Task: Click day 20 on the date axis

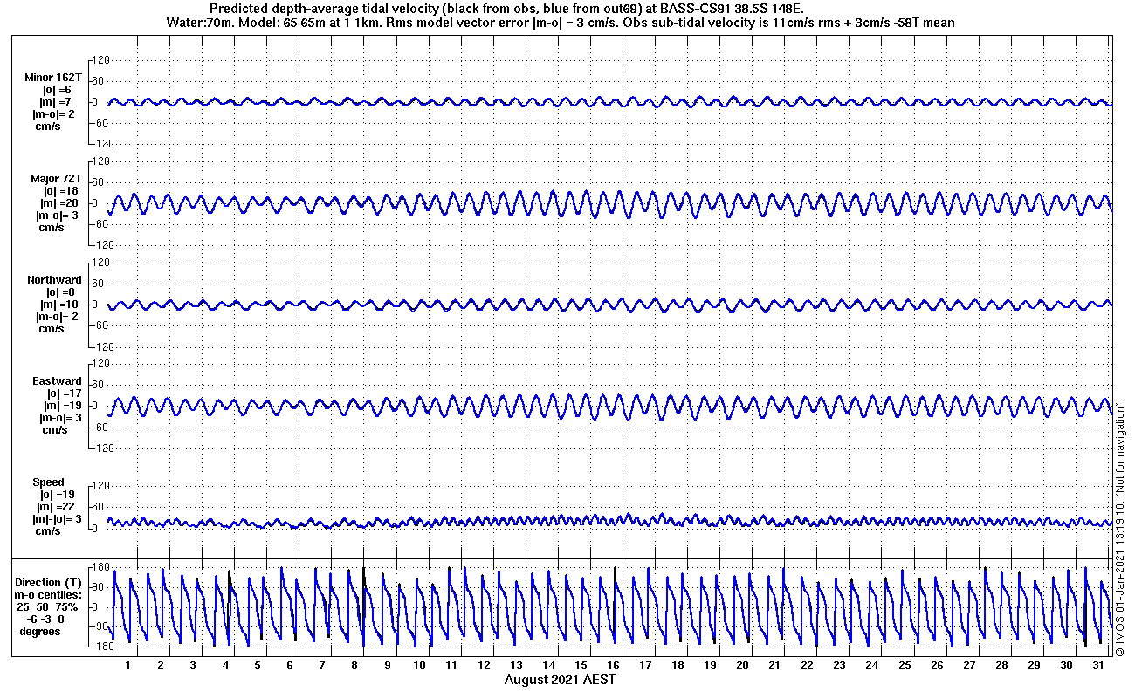Action: (x=742, y=665)
